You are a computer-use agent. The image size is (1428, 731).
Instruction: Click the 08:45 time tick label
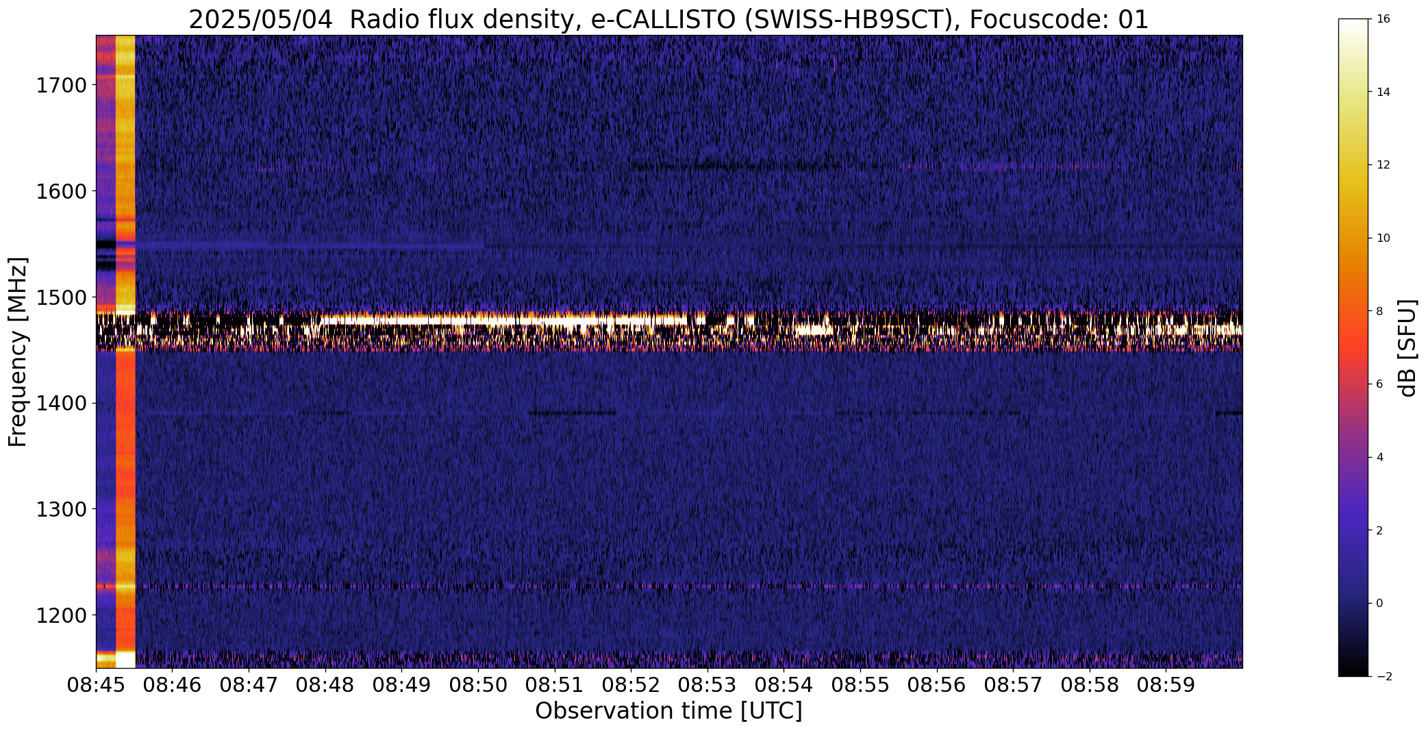click(96, 685)
